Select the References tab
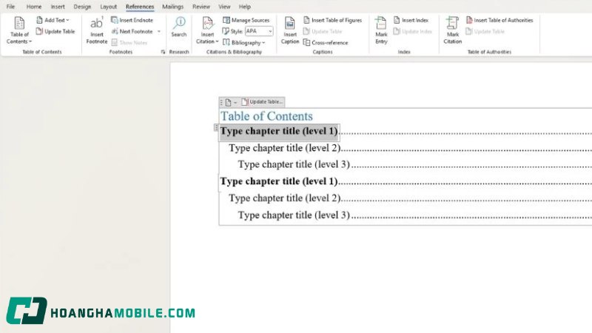The width and height of the screenshot is (592, 333). [140, 7]
